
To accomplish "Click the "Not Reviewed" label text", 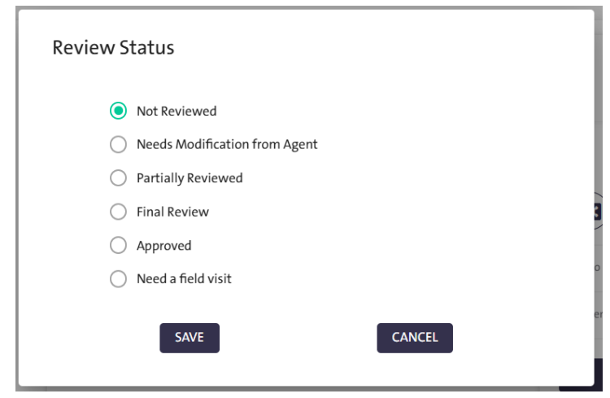I will click(x=176, y=111).
